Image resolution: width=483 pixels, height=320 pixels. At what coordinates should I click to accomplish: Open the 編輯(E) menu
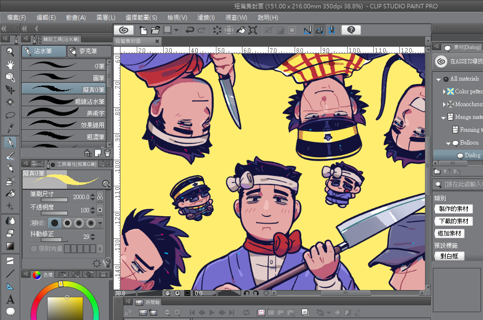(x=46, y=18)
